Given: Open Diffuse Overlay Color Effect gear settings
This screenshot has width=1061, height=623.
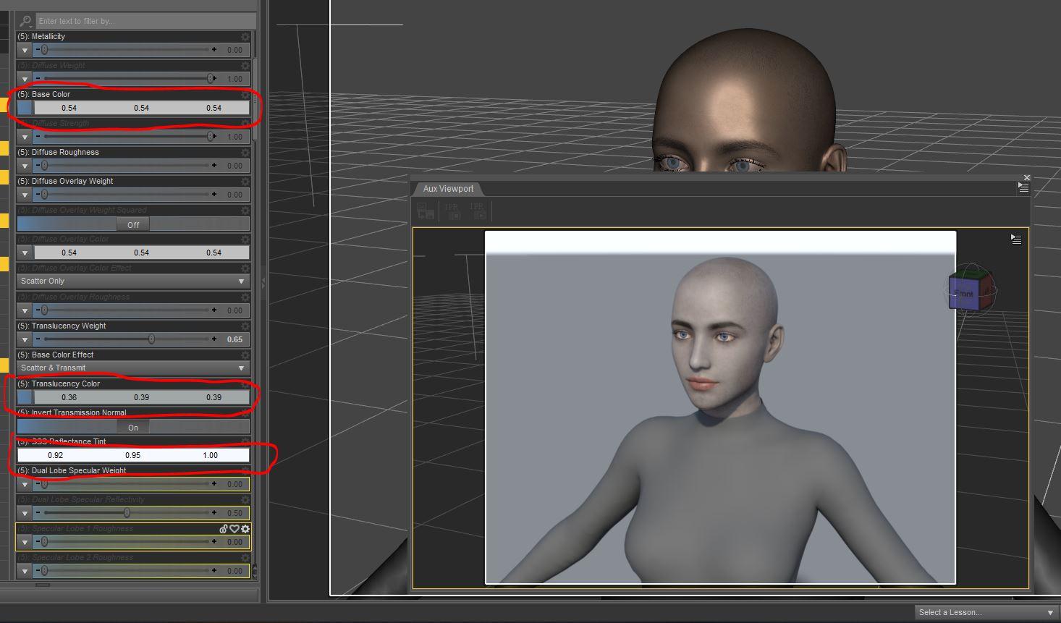Looking at the screenshot, I should [x=245, y=268].
